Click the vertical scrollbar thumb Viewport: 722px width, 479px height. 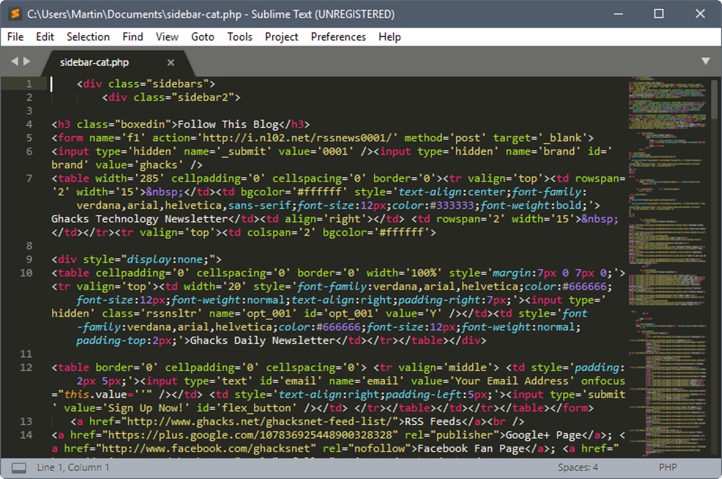(715, 99)
